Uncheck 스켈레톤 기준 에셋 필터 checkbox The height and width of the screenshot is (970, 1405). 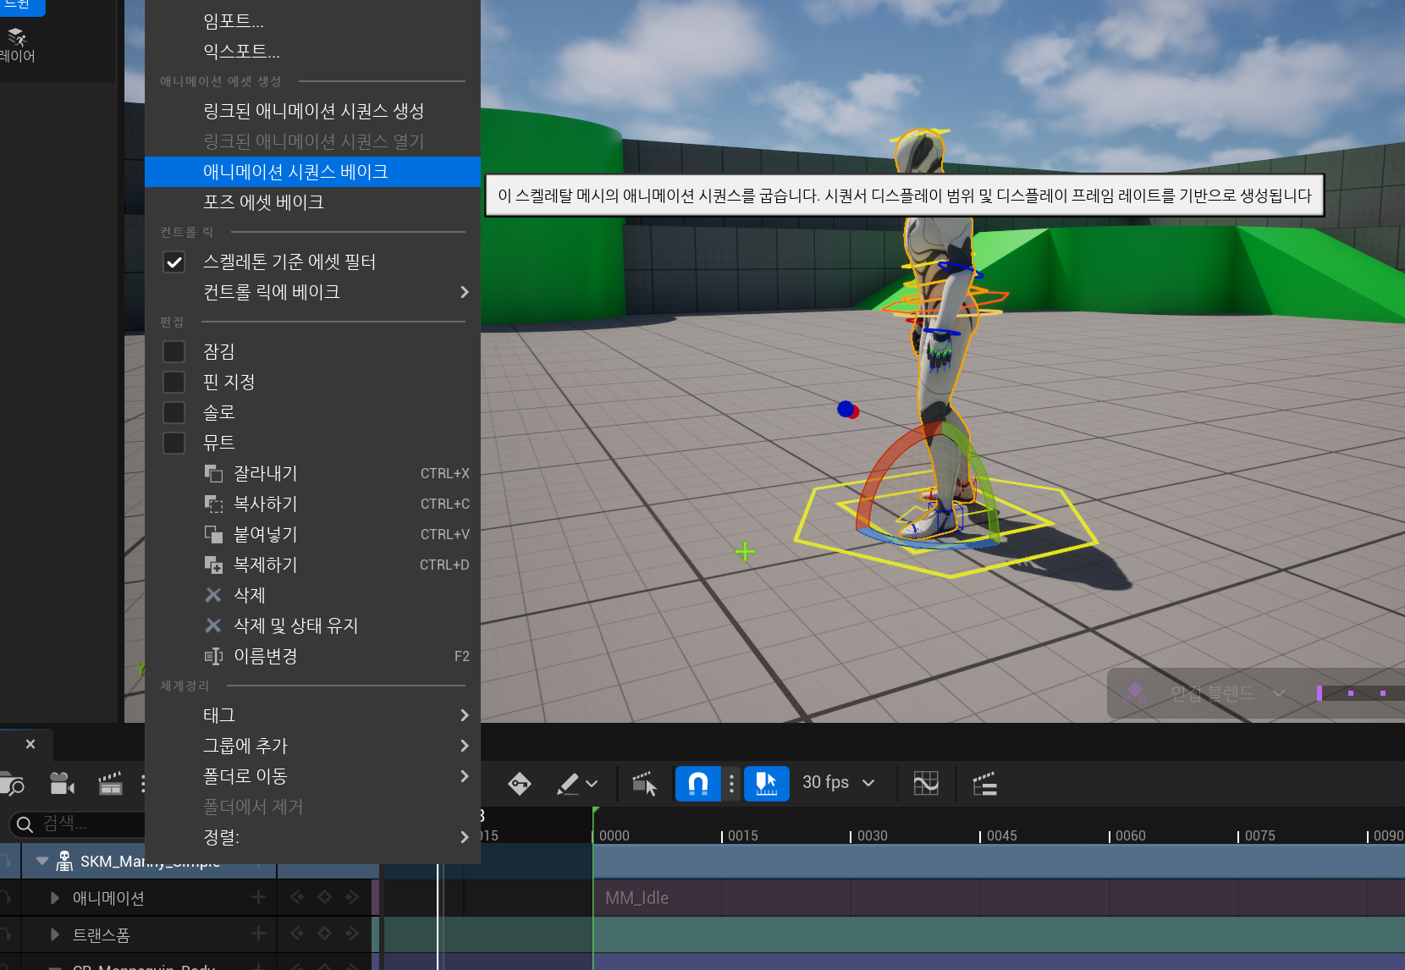[174, 262]
